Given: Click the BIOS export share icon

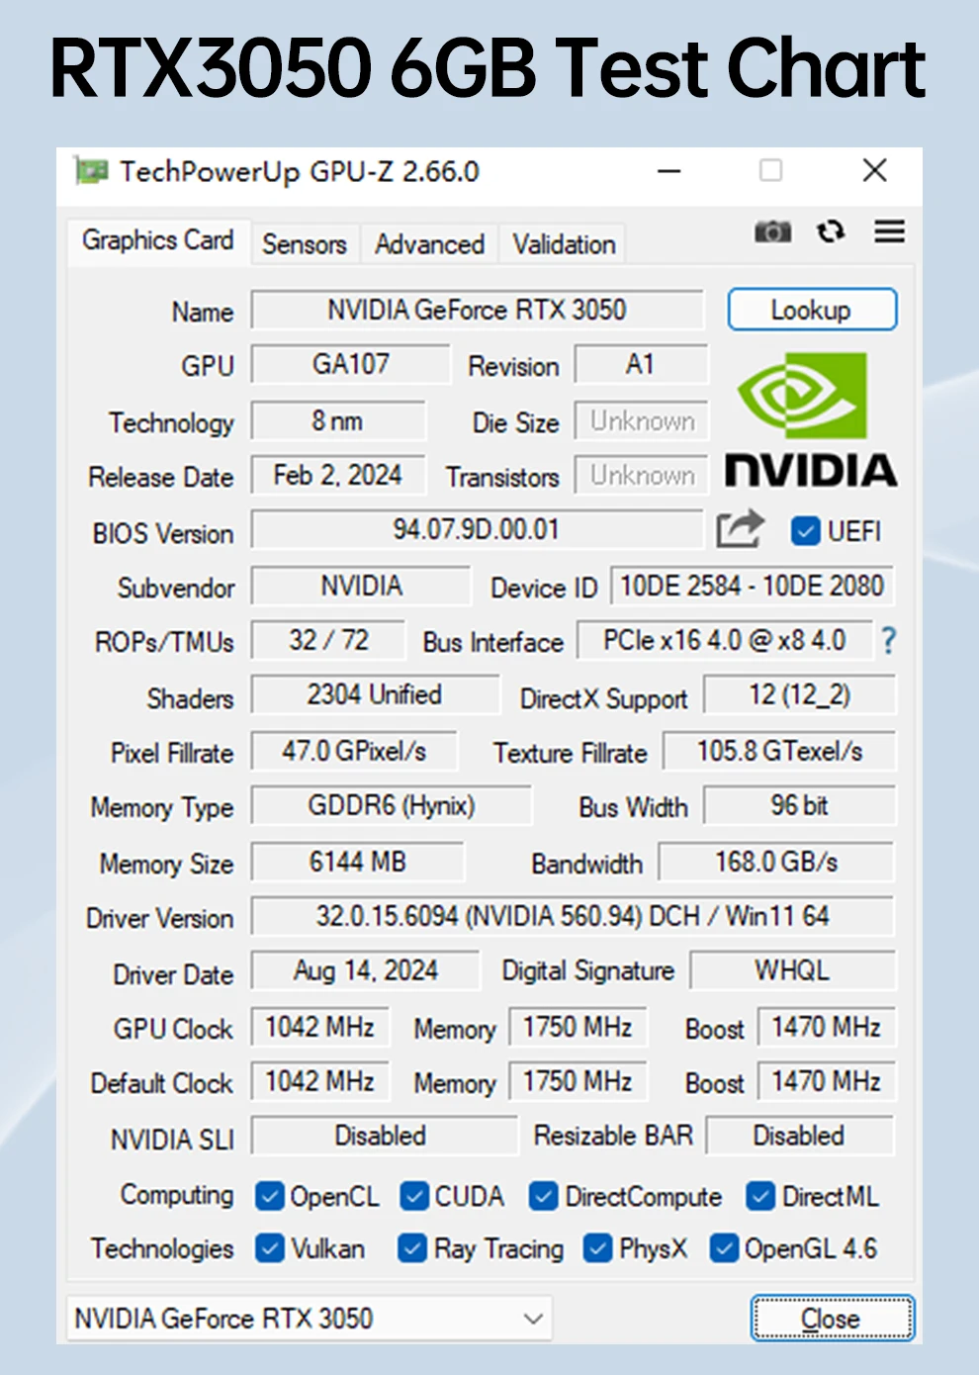Looking at the screenshot, I should (741, 529).
